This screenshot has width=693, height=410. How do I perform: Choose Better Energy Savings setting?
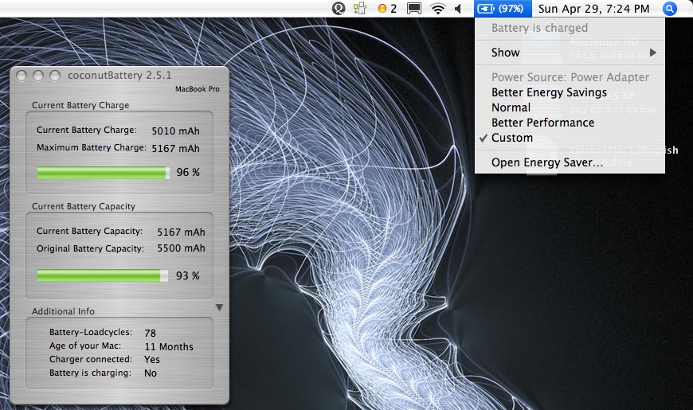pos(549,92)
